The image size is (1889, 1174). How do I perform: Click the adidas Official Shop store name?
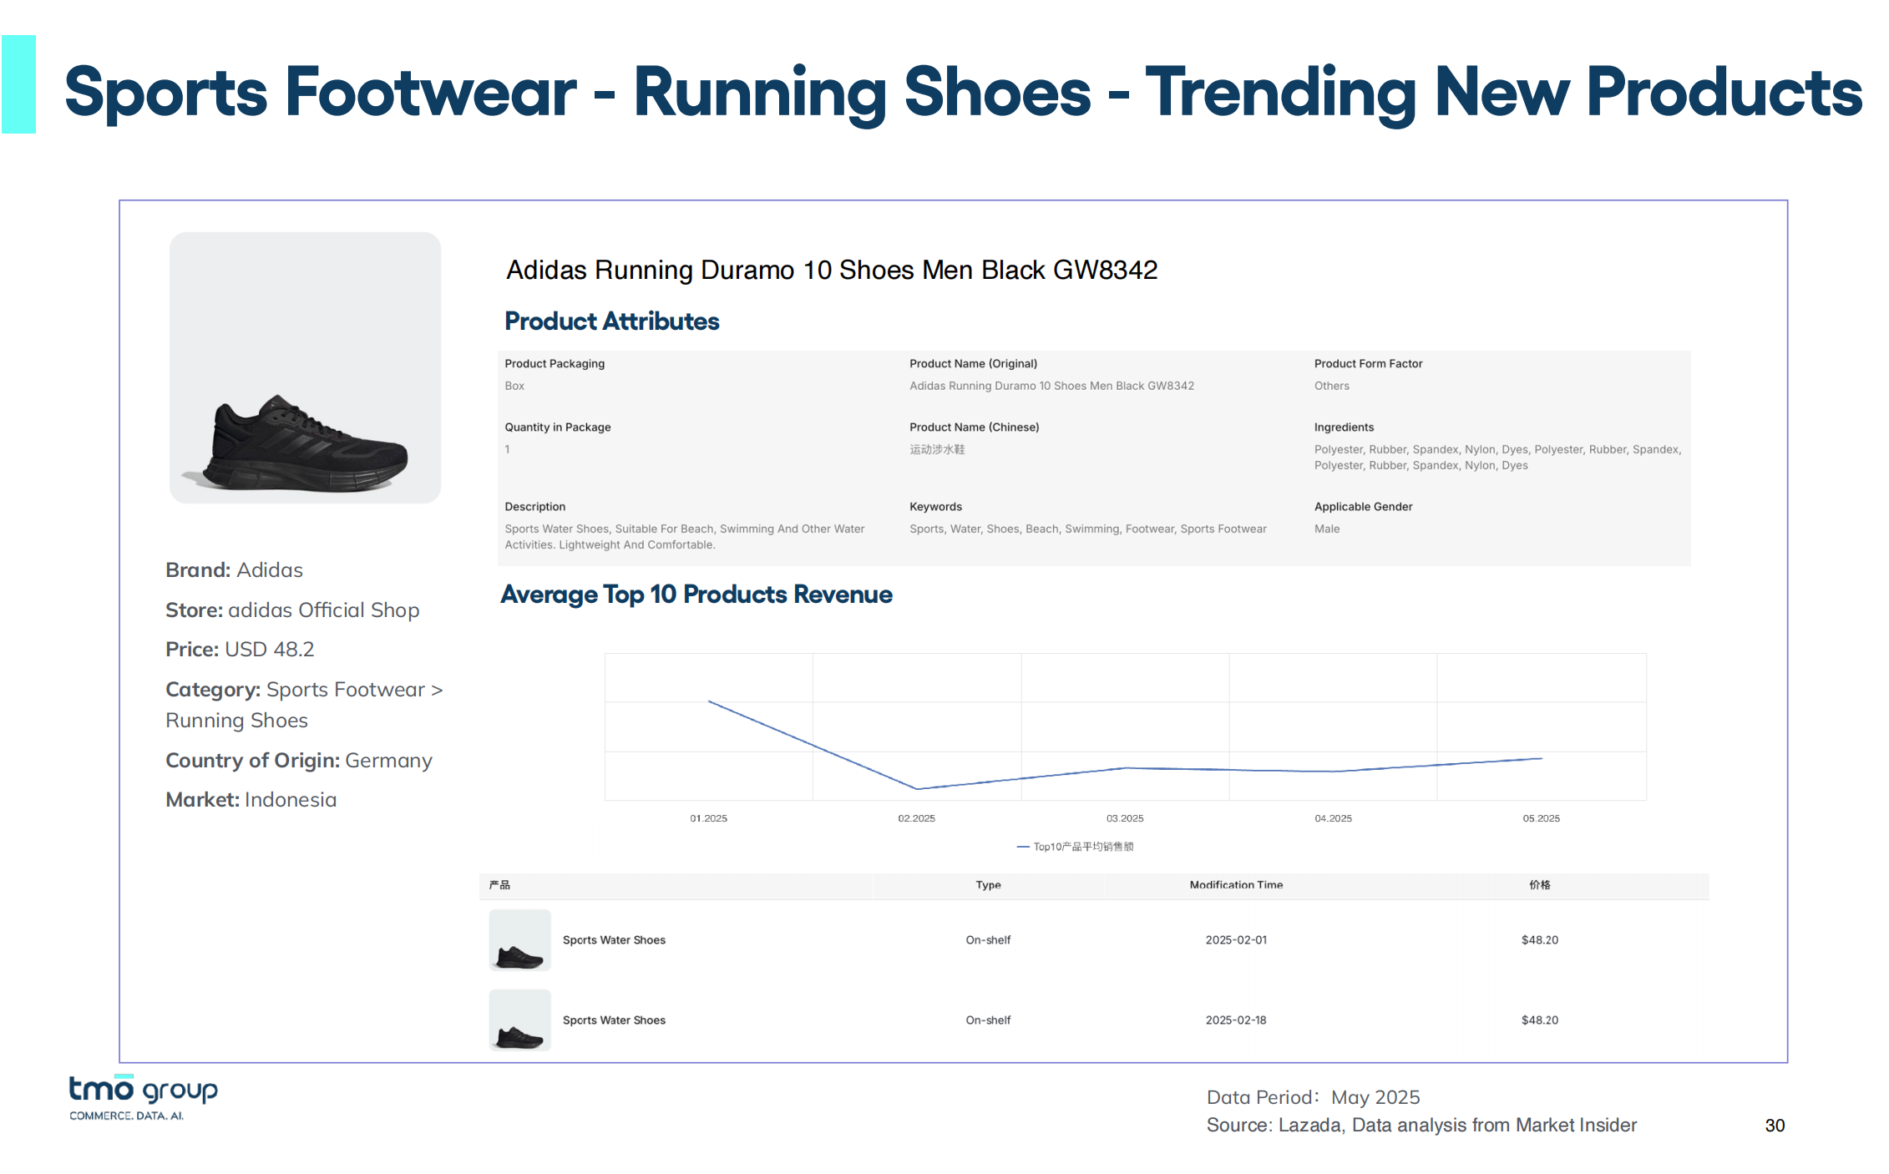coord(323,610)
